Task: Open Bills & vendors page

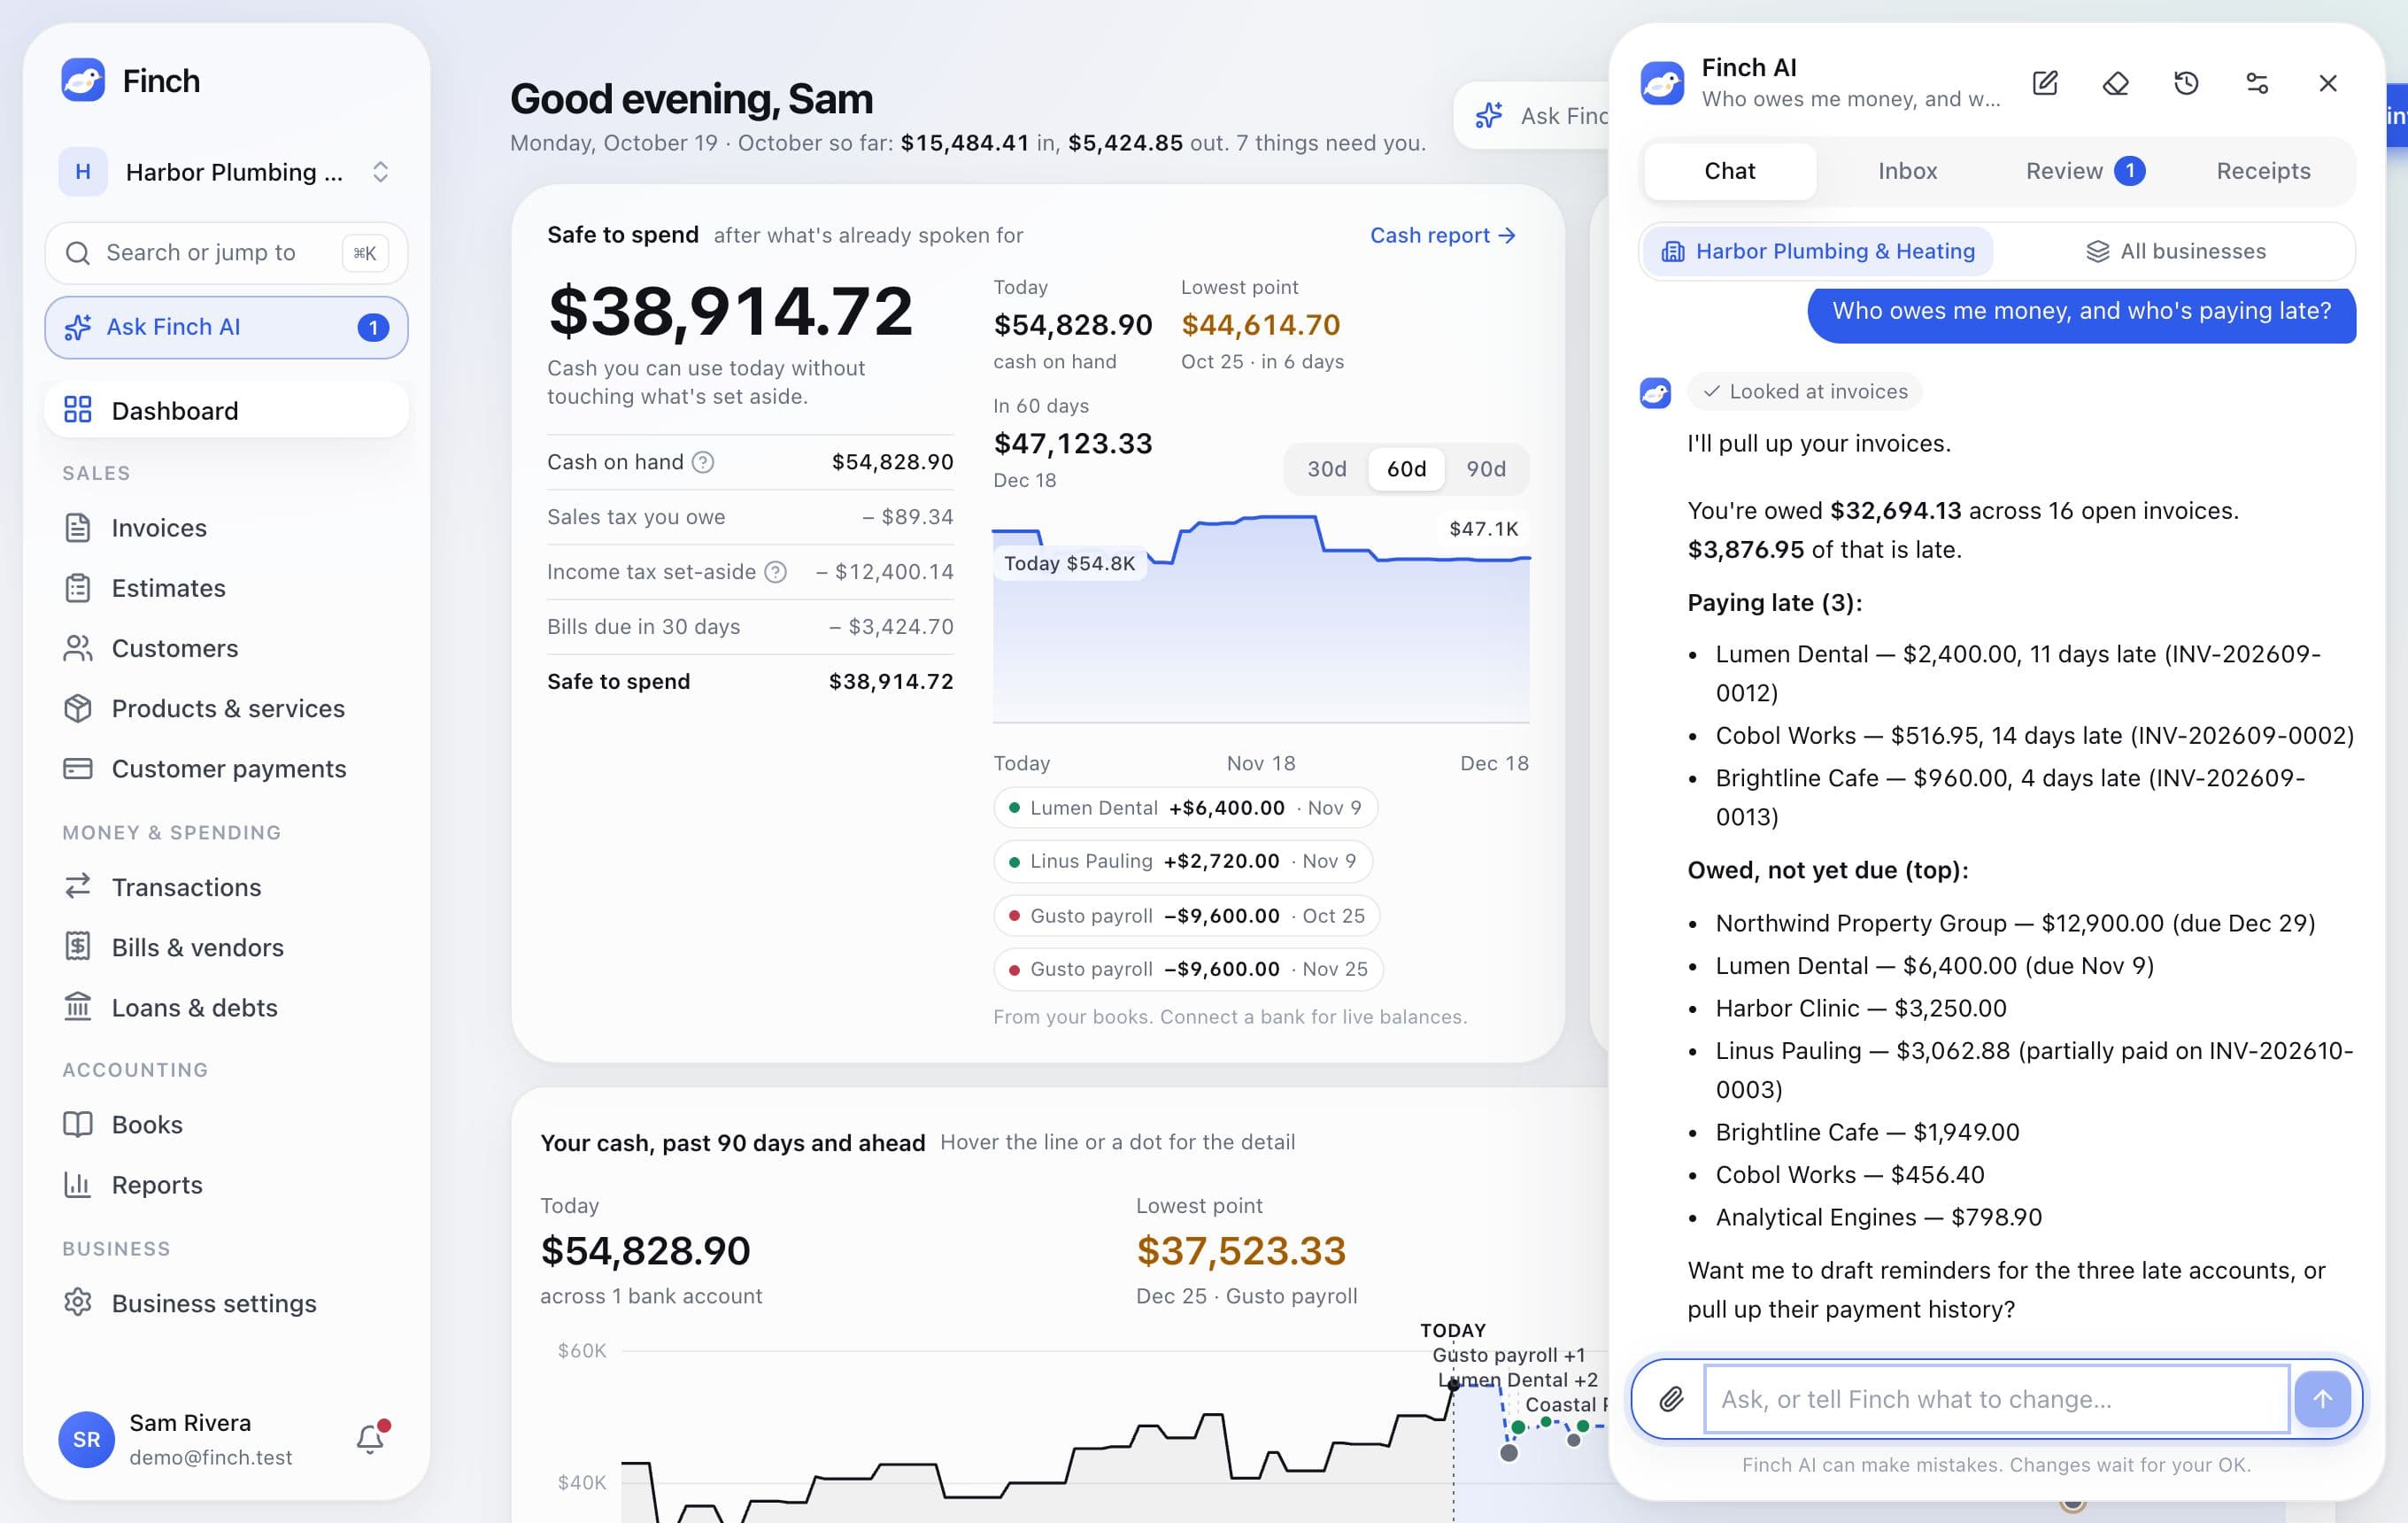Action: [x=226, y=947]
